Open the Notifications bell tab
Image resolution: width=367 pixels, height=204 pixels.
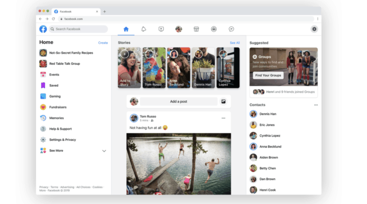tap(143, 29)
